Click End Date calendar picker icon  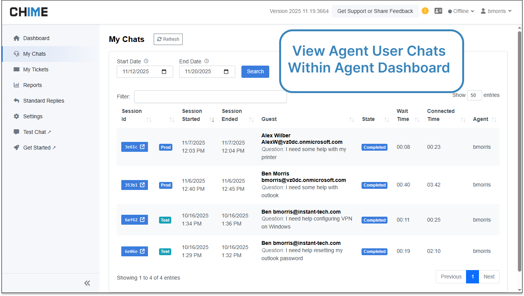[x=226, y=72]
